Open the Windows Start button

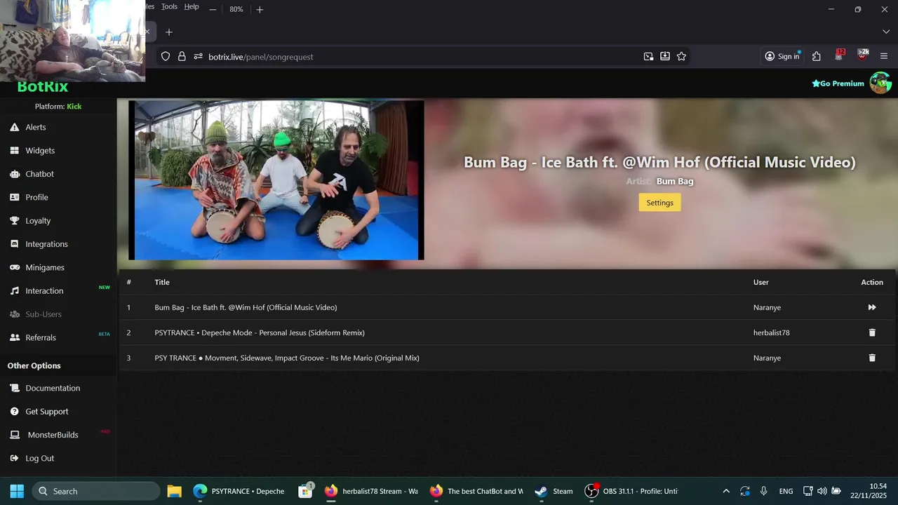pyautogui.click(x=17, y=491)
